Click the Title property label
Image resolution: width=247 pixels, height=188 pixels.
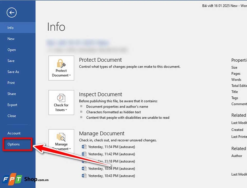tap(235, 92)
